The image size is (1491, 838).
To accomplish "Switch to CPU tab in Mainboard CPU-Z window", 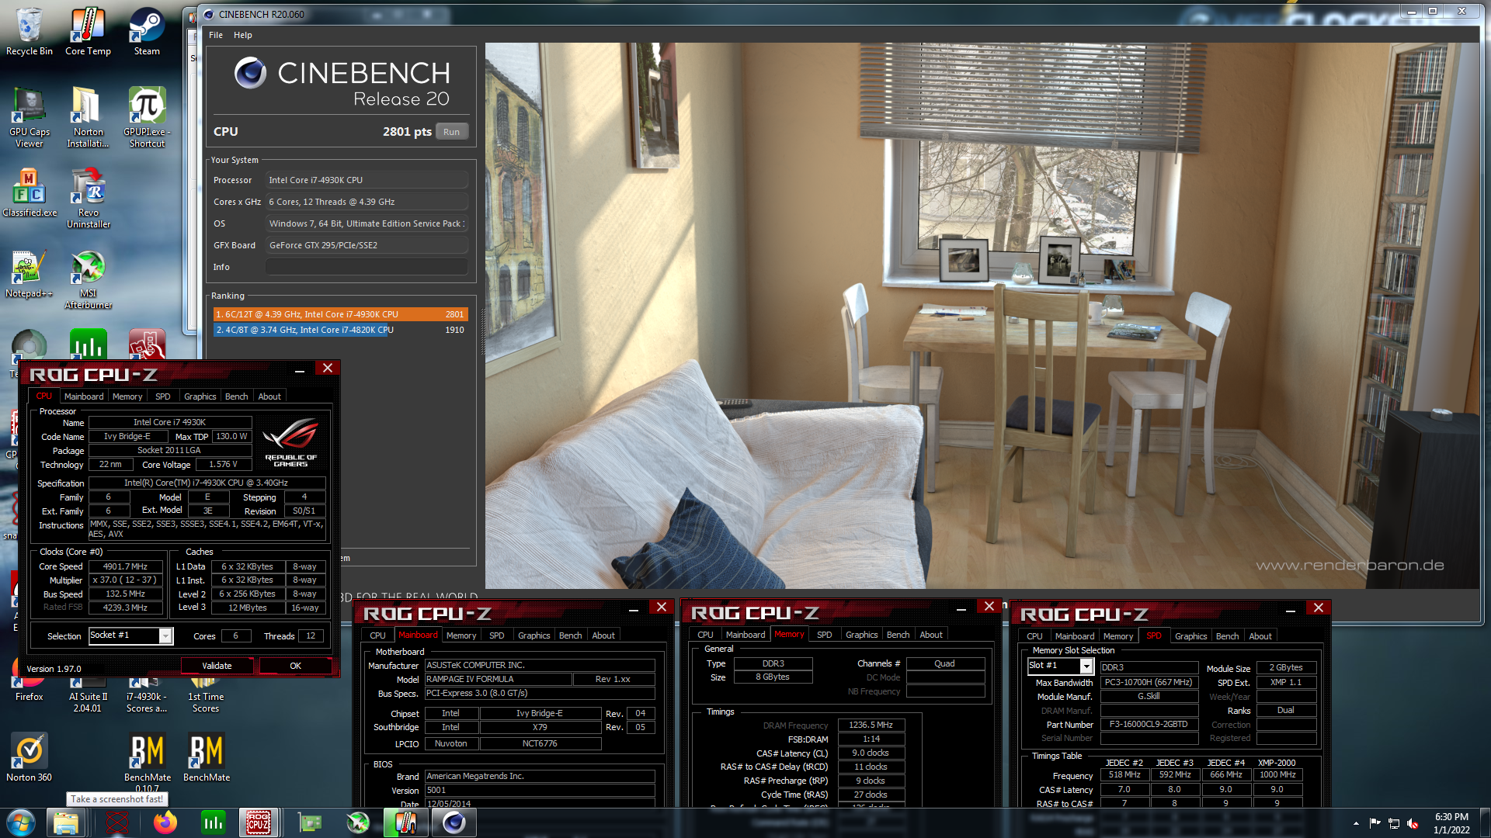I will coord(377,635).
